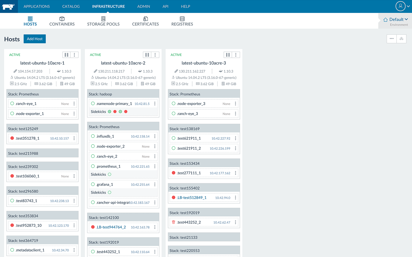The image size is (412, 257).
Task: Pause host latest-ubuntu-10acre-3
Action: (x=228, y=55)
